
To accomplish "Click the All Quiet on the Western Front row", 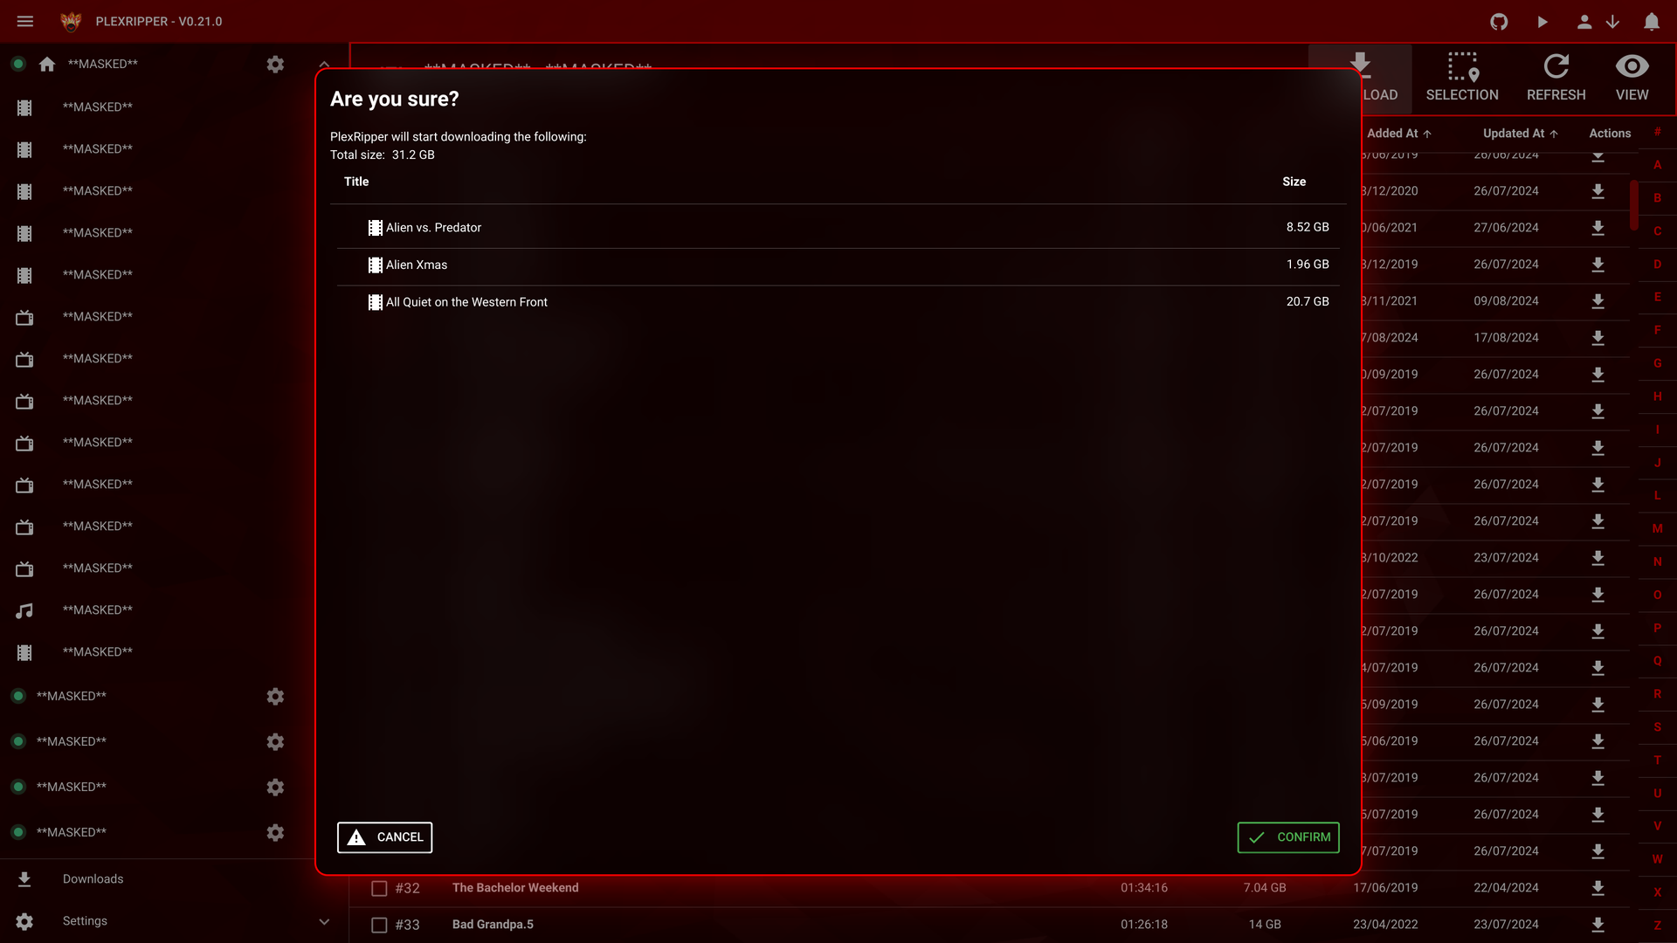I will pyautogui.click(x=466, y=302).
